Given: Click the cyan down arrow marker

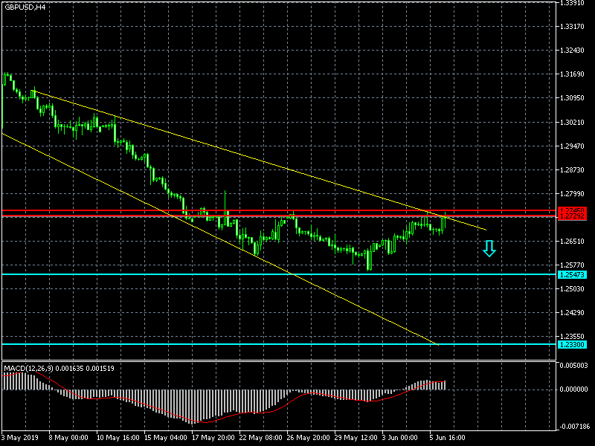Looking at the screenshot, I should click(x=489, y=249).
